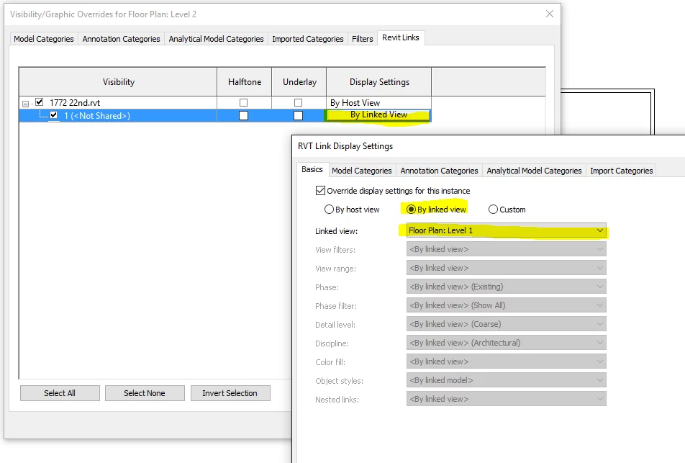
Task: Click By Host View display settings button
Action: click(378, 103)
